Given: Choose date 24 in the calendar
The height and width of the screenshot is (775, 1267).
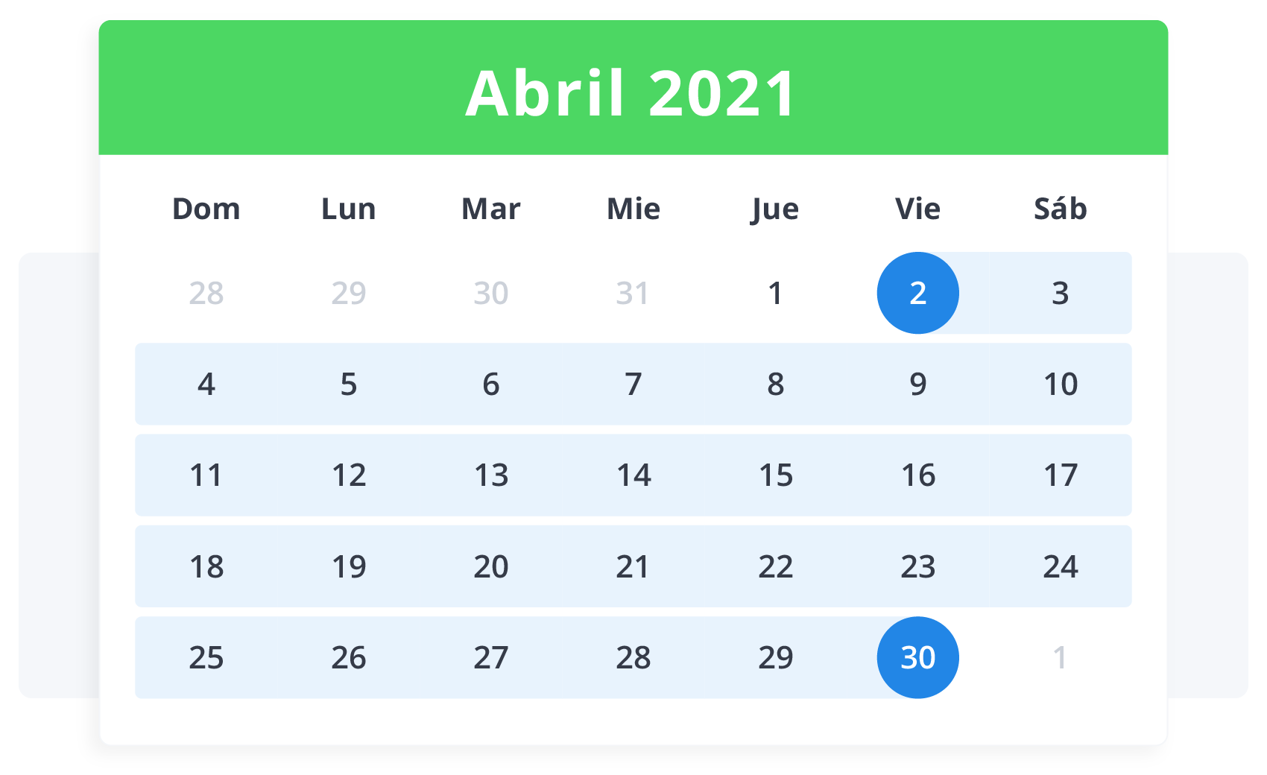Looking at the screenshot, I should [1060, 566].
